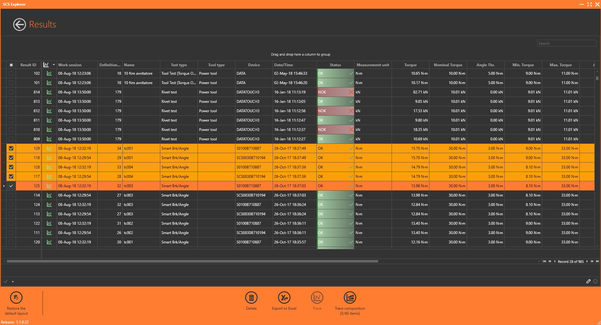Toggle the select-all checkbox in the header
Viewport: 601px width, 325px height.
(x=11, y=65)
